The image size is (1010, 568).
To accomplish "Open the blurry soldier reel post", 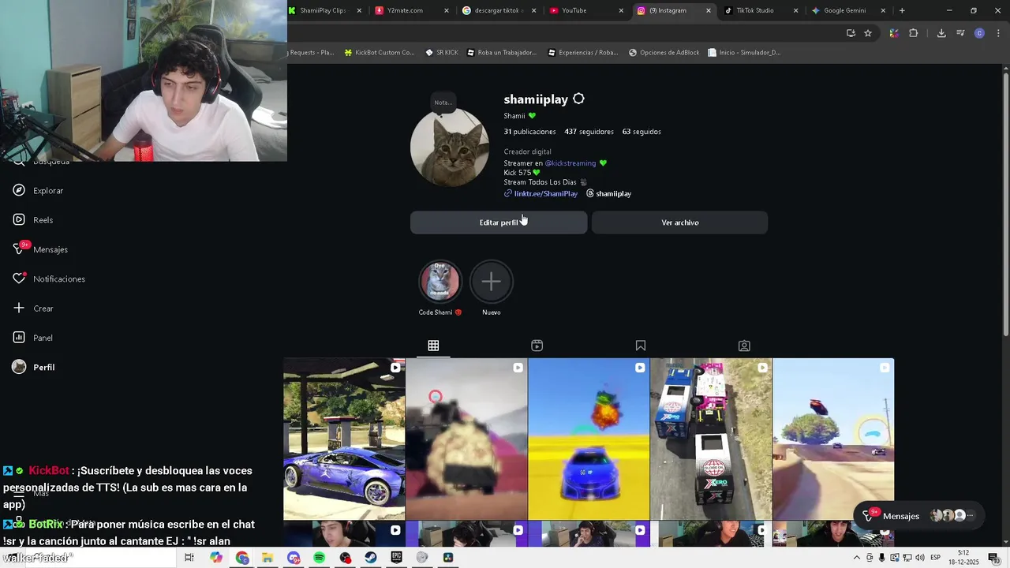I will (466, 439).
